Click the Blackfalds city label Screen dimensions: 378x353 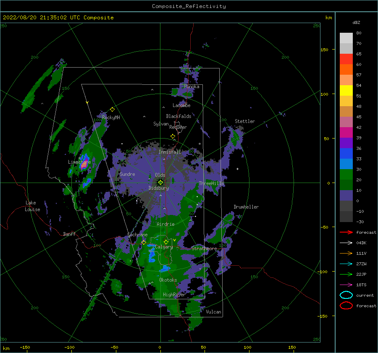178,116
